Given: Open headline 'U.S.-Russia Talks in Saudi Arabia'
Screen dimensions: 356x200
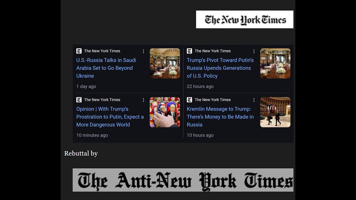Looking at the screenshot, I should [x=106, y=68].
